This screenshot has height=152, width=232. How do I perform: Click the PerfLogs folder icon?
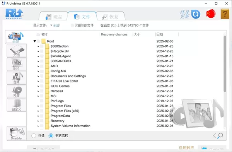point(47,101)
